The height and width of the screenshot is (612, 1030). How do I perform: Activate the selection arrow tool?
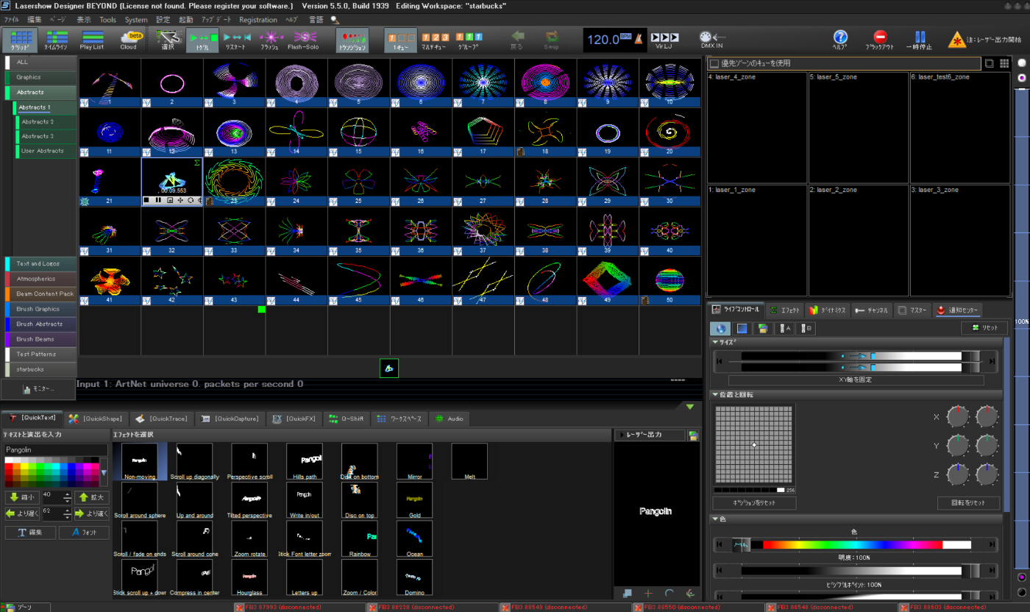(x=168, y=40)
